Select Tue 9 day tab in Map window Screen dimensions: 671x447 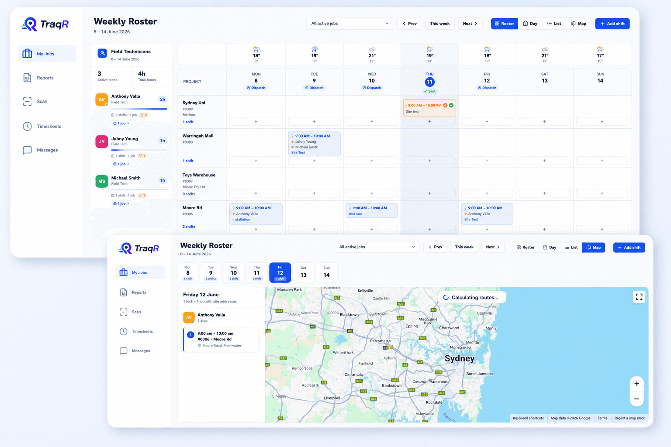tap(211, 273)
